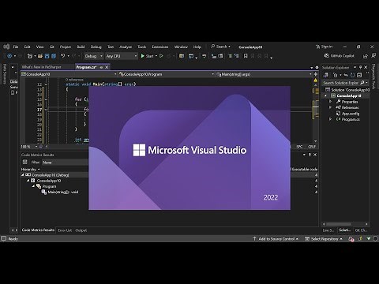Viewport: 379px width, 284px height.
Task: Open the Debug menu
Action: pyautogui.click(x=96, y=47)
